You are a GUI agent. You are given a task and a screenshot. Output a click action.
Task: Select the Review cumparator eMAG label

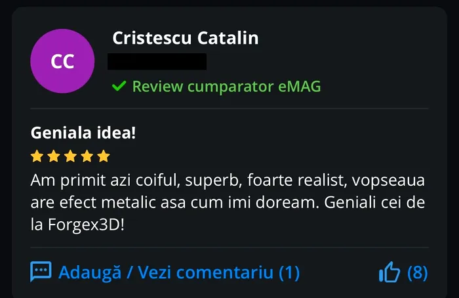click(x=226, y=86)
